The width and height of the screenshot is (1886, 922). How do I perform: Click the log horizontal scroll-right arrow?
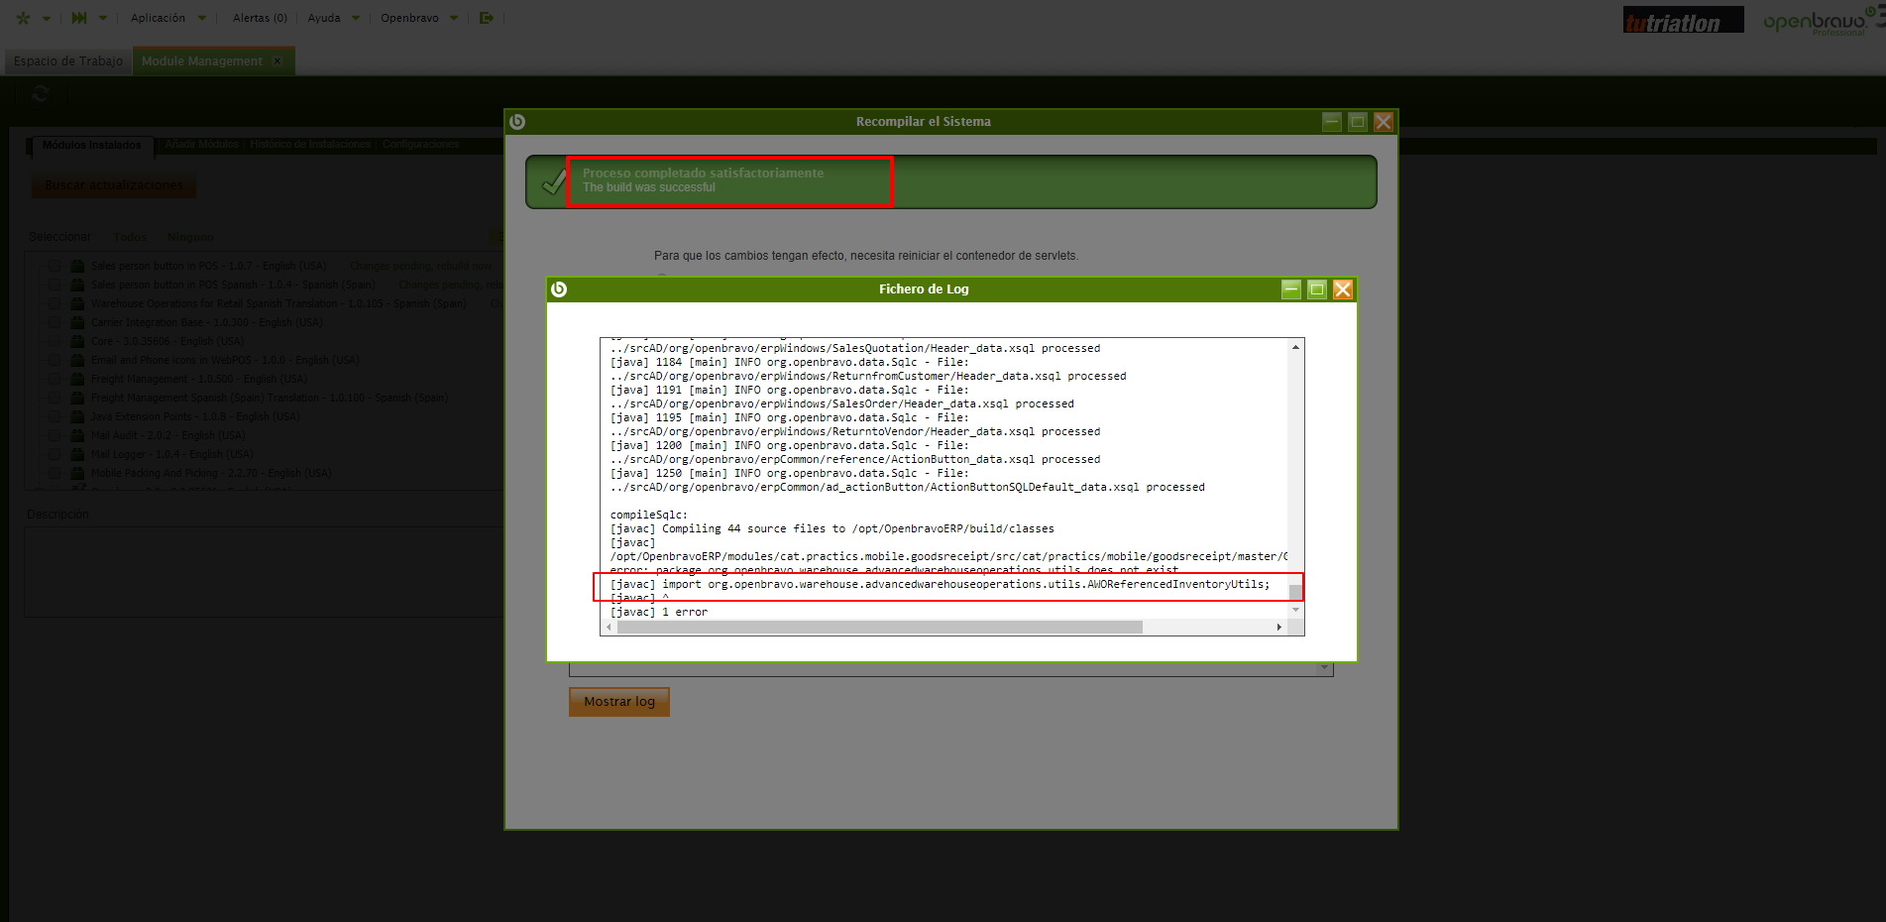[x=1279, y=627]
